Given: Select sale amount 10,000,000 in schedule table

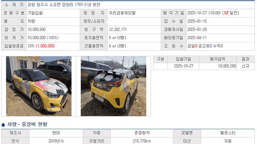Looking at the screenshot, I should tap(227, 66).
